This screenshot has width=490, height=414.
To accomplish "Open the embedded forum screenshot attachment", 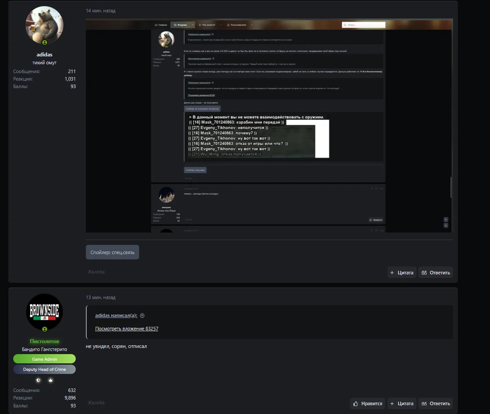I will coord(269,126).
